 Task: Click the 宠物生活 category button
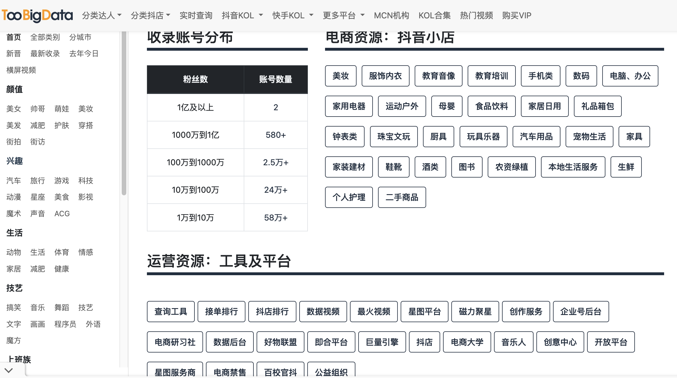(x=589, y=137)
